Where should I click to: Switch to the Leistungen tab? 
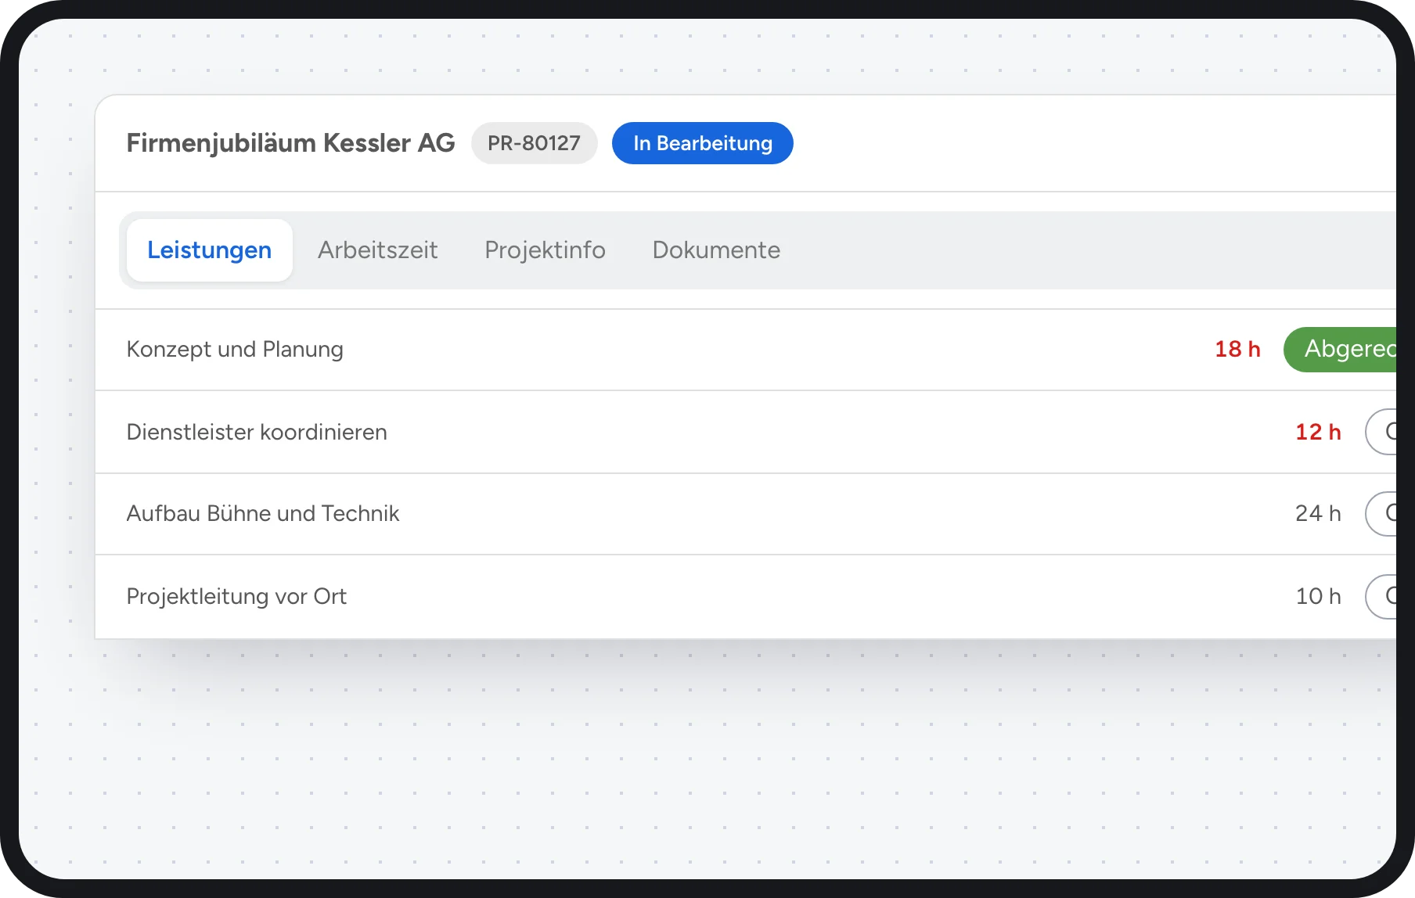point(210,250)
